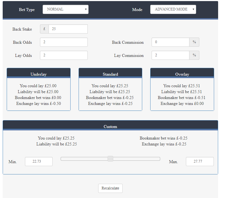The image size is (231, 198).
Task: Click 'Bookmaker bet wins £-0.25' in Standard
Action: [x=110, y=98]
